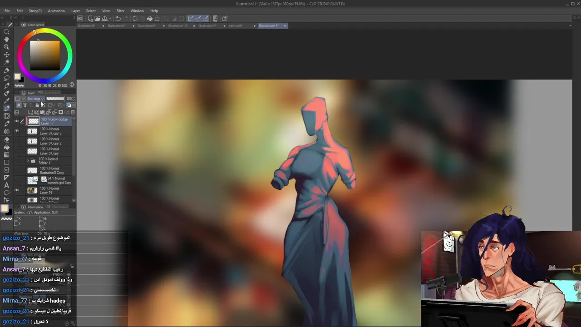Select the Operation object tool
Viewport: 581px width, 327px height.
6,47
